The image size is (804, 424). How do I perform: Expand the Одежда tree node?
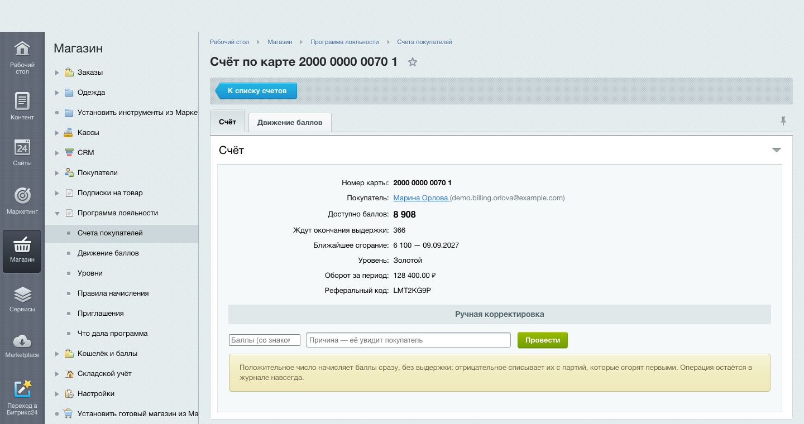click(x=57, y=93)
